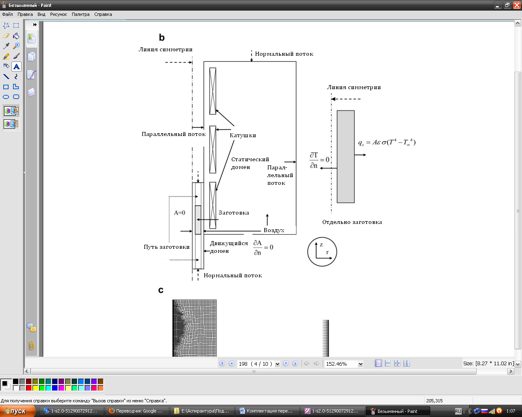Switch to continuous page layout

pyautogui.click(x=388, y=364)
